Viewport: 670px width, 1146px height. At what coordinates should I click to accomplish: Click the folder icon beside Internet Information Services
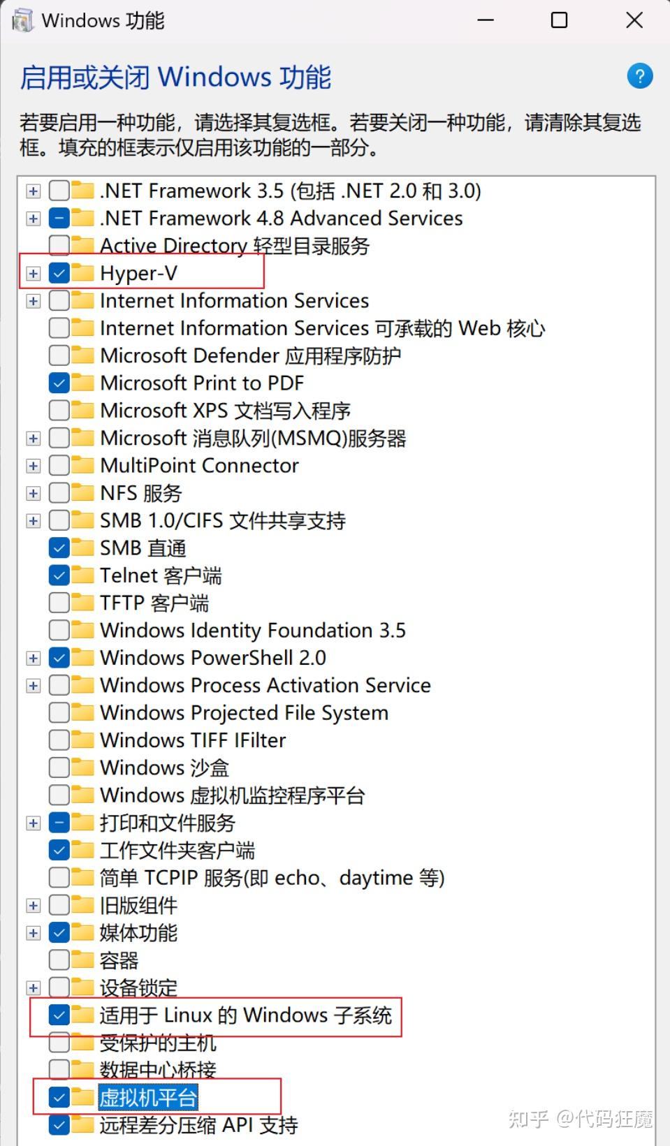coord(82,300)
